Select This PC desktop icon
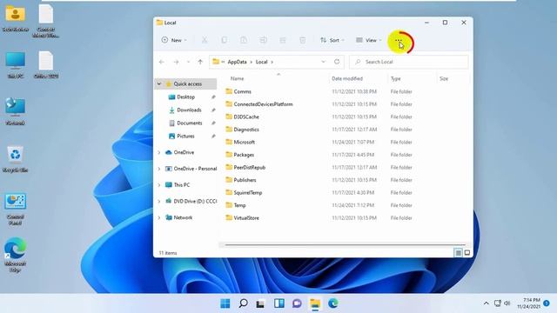Screen dimensions: 557x313 click(x=16, y=65)
